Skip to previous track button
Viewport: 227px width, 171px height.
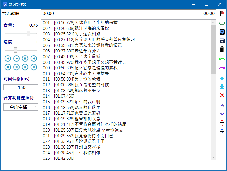8,58
